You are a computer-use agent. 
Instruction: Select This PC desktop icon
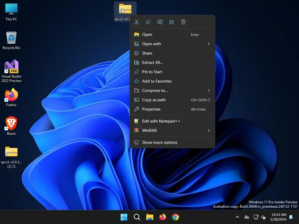point(11,12)
